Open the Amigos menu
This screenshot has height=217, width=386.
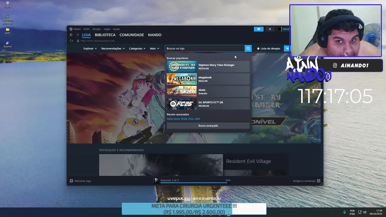pos(97,29)
